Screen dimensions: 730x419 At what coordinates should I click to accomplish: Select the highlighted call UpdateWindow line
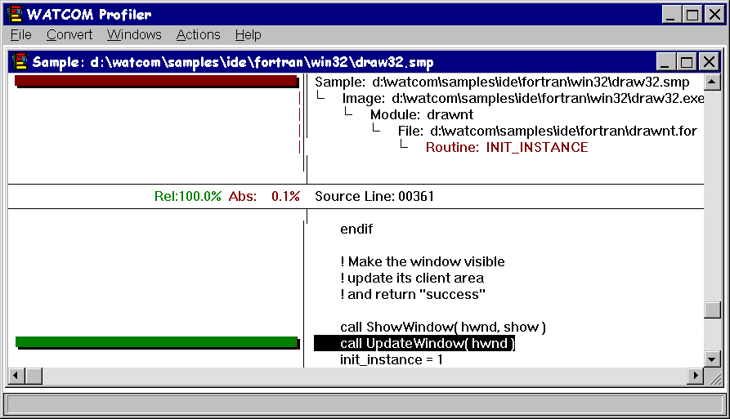pos(427,343)
